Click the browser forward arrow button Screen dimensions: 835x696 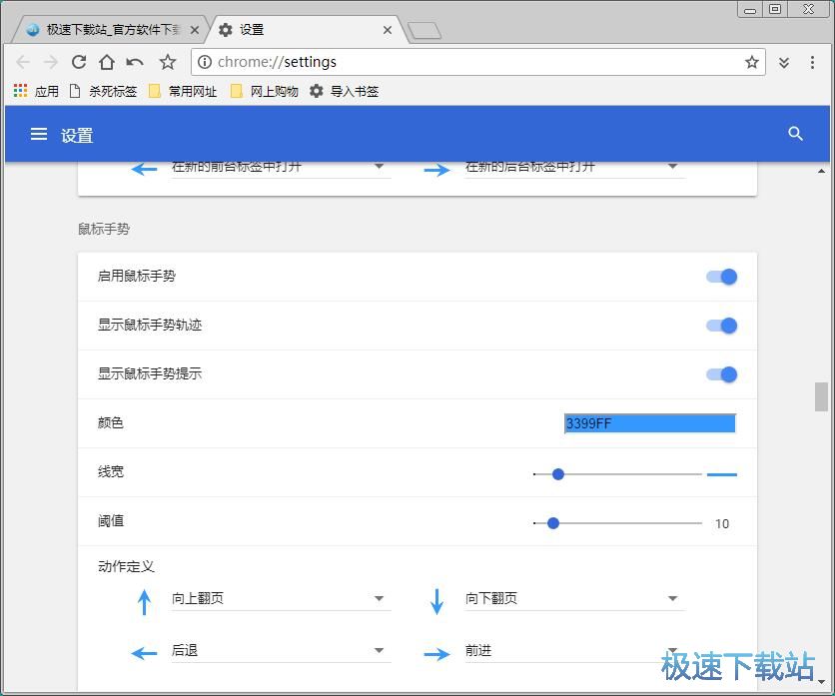click(x=51, y=62)
